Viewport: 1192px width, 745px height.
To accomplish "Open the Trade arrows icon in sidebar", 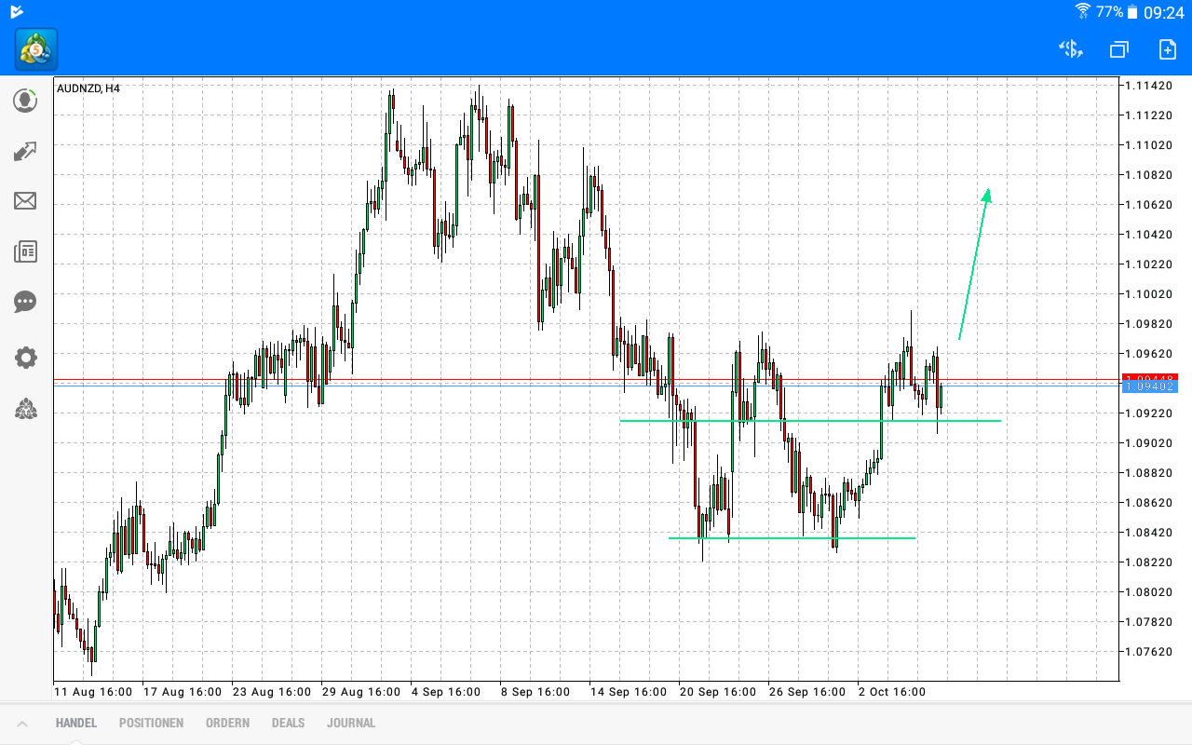I will click(25, 151).
